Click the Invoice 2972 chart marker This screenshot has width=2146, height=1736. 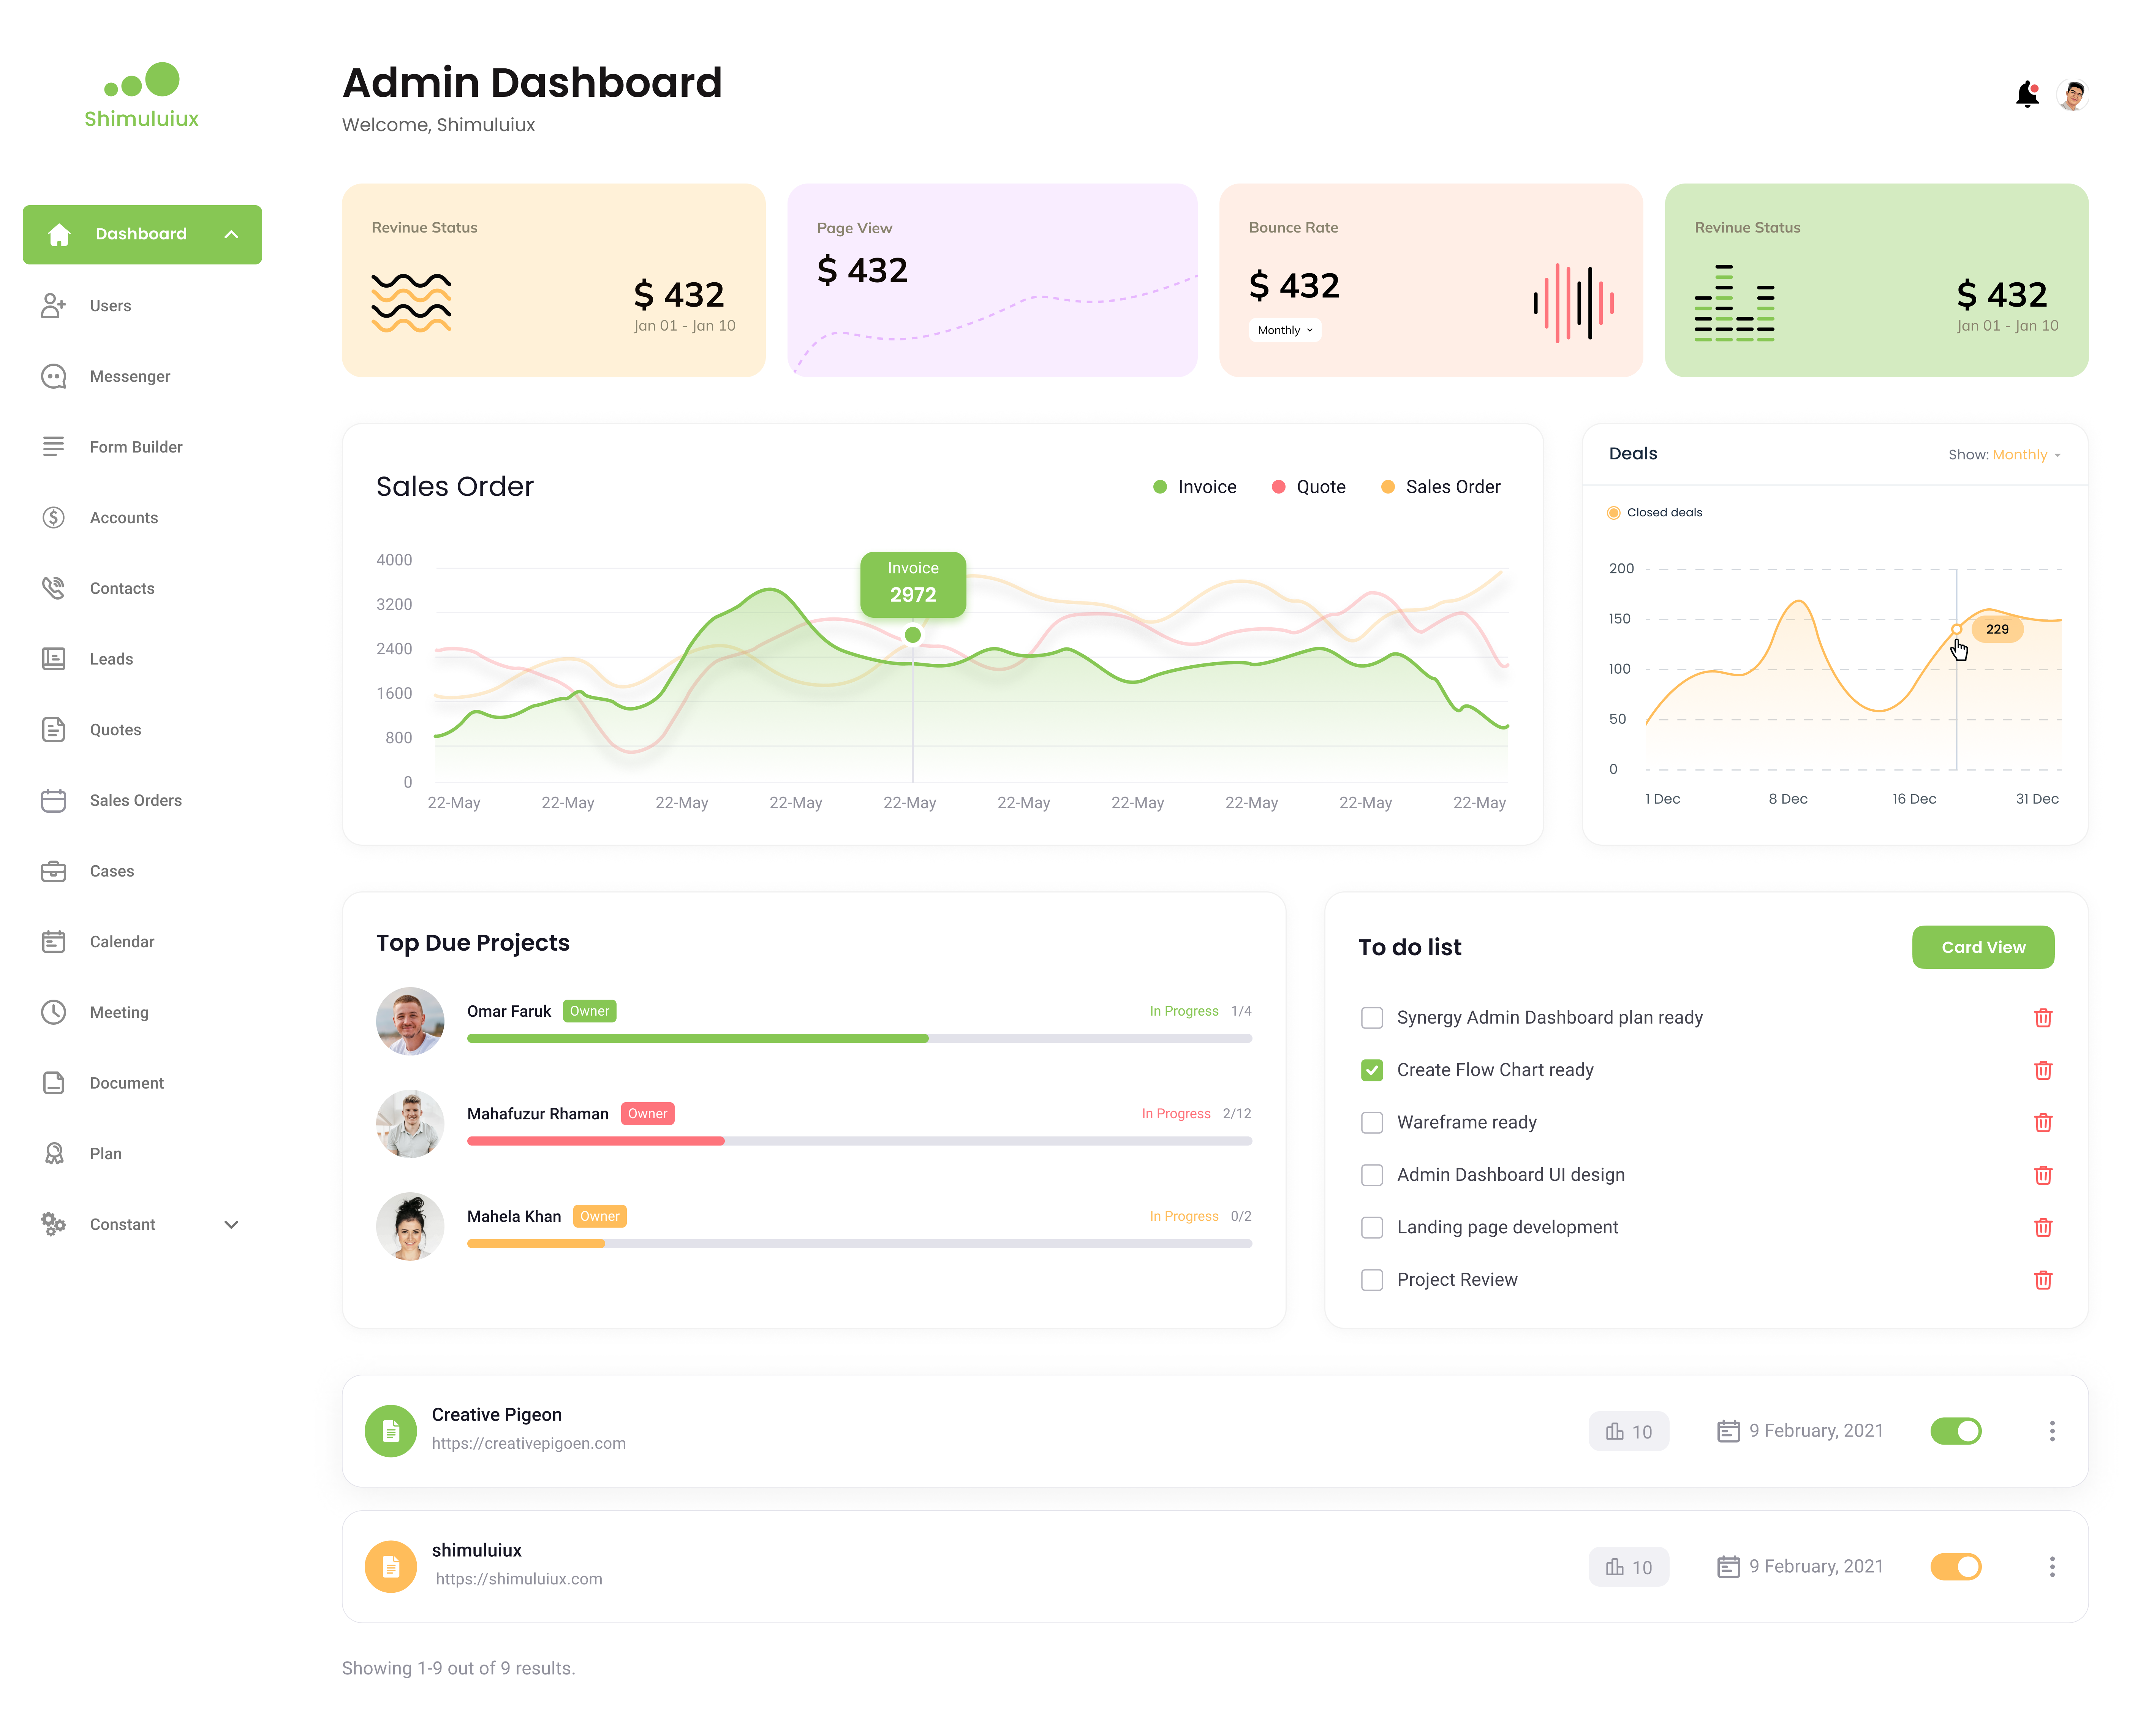[x=913, y=635]
